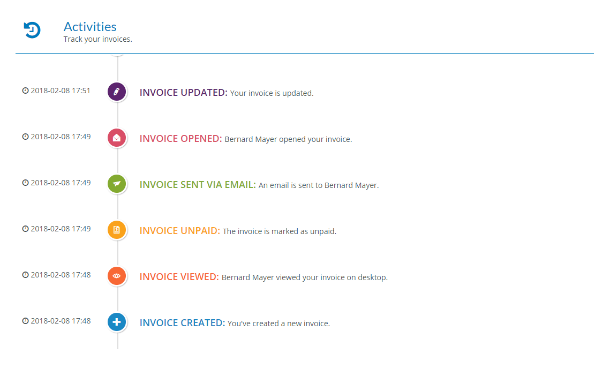
Task: Select the INVOICE UNPAID heading
Action: tap(179, 231)
